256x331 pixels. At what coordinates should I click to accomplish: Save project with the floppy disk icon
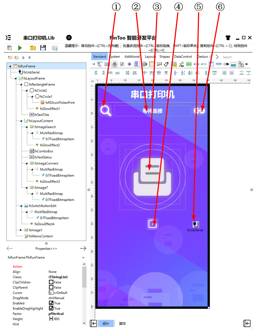(x=43, y=48)
